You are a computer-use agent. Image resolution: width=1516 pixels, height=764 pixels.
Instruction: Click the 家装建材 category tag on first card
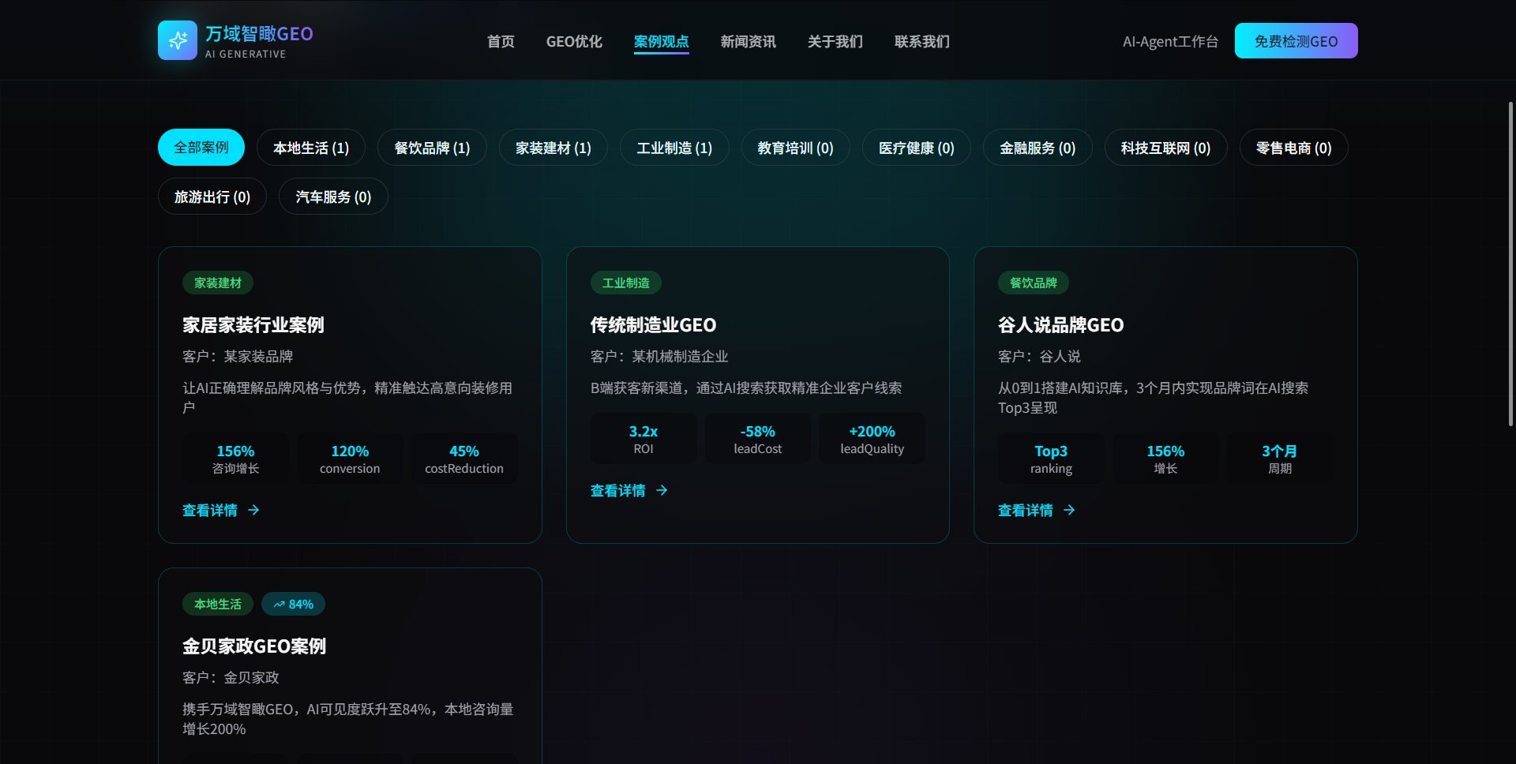(218, 283)
